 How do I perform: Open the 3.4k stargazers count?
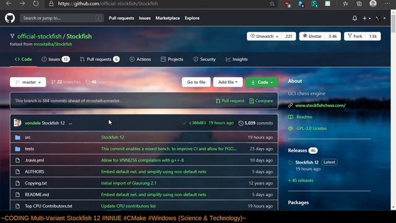pyautogui.click(x=333, y=37)
